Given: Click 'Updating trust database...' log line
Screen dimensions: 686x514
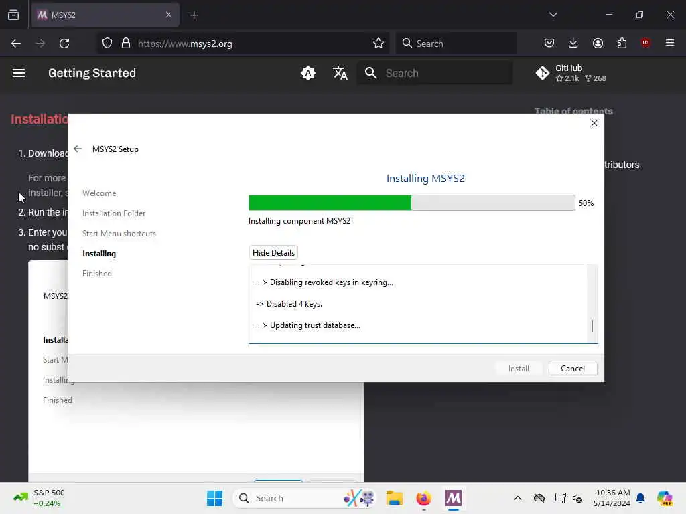Looking at the screenshot, I should pos(306,325).
